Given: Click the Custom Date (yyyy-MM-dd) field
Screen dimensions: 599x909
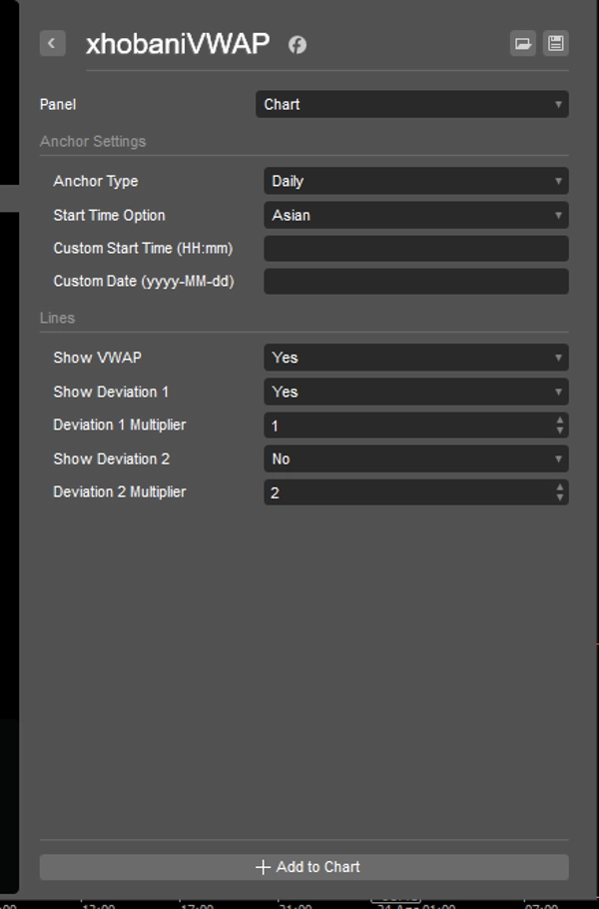Looking at the screenshot, I should pyautogui.click(x=415, y=282).
